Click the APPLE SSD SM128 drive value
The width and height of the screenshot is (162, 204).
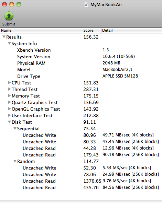tap(120, 76)
